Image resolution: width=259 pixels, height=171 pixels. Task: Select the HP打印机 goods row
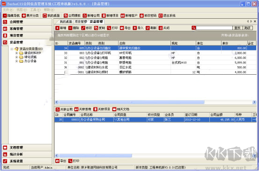[x=155, y=53]
